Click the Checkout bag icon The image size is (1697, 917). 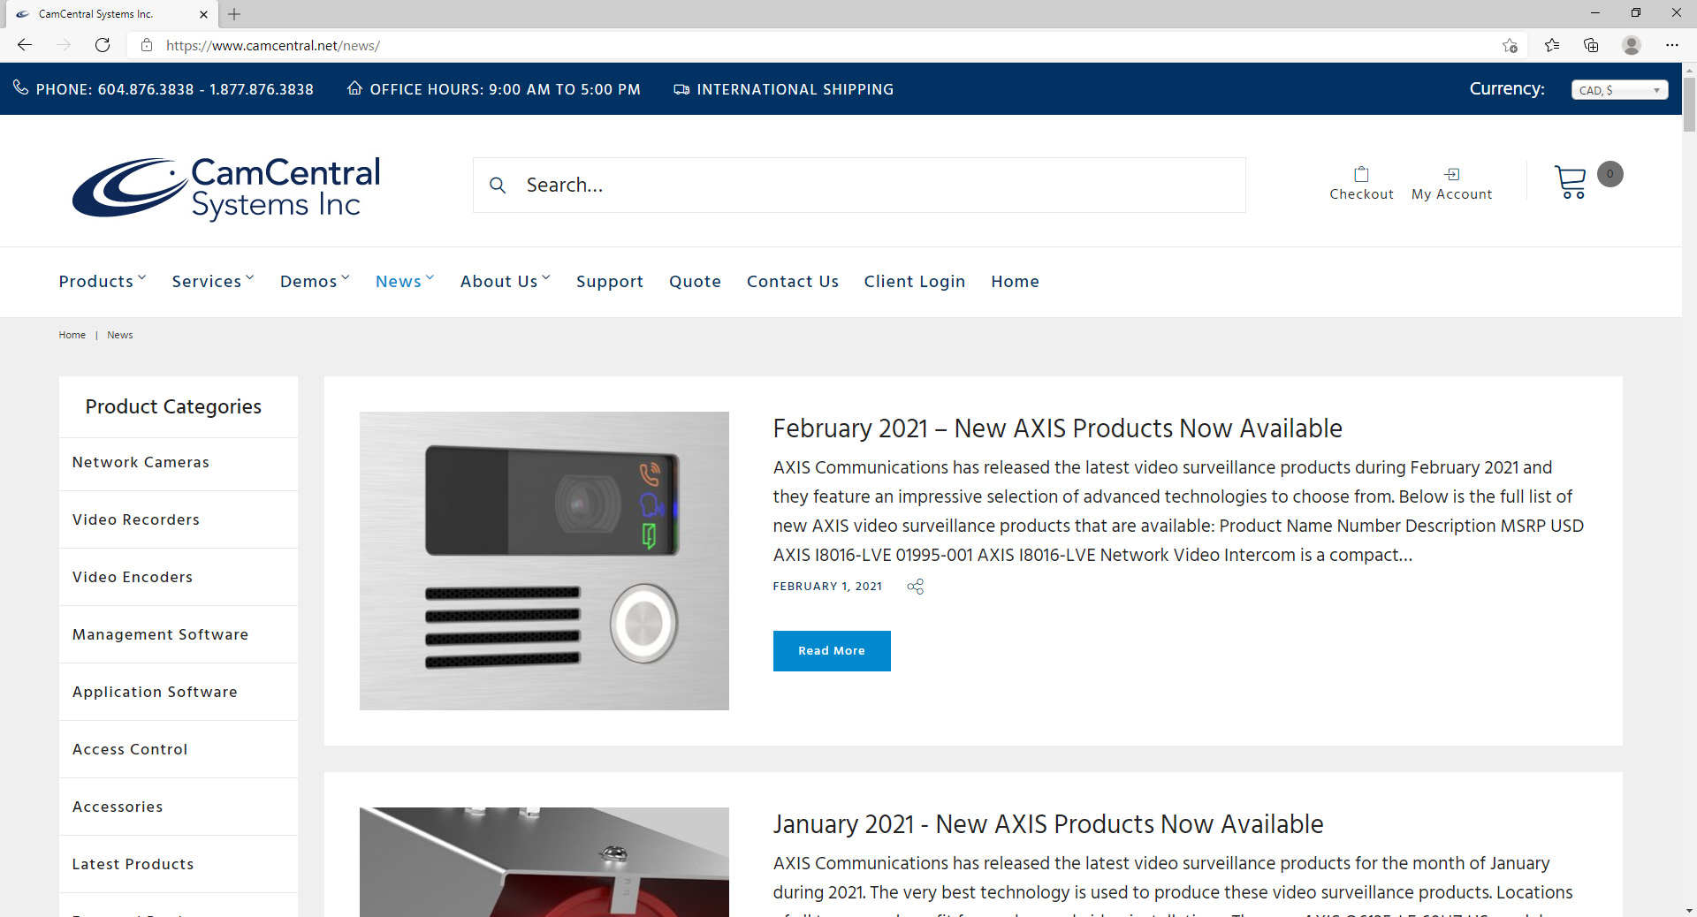pos(1360,173)
